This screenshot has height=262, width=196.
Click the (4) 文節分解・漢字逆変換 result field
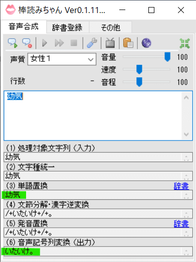(x=98, y=214)
